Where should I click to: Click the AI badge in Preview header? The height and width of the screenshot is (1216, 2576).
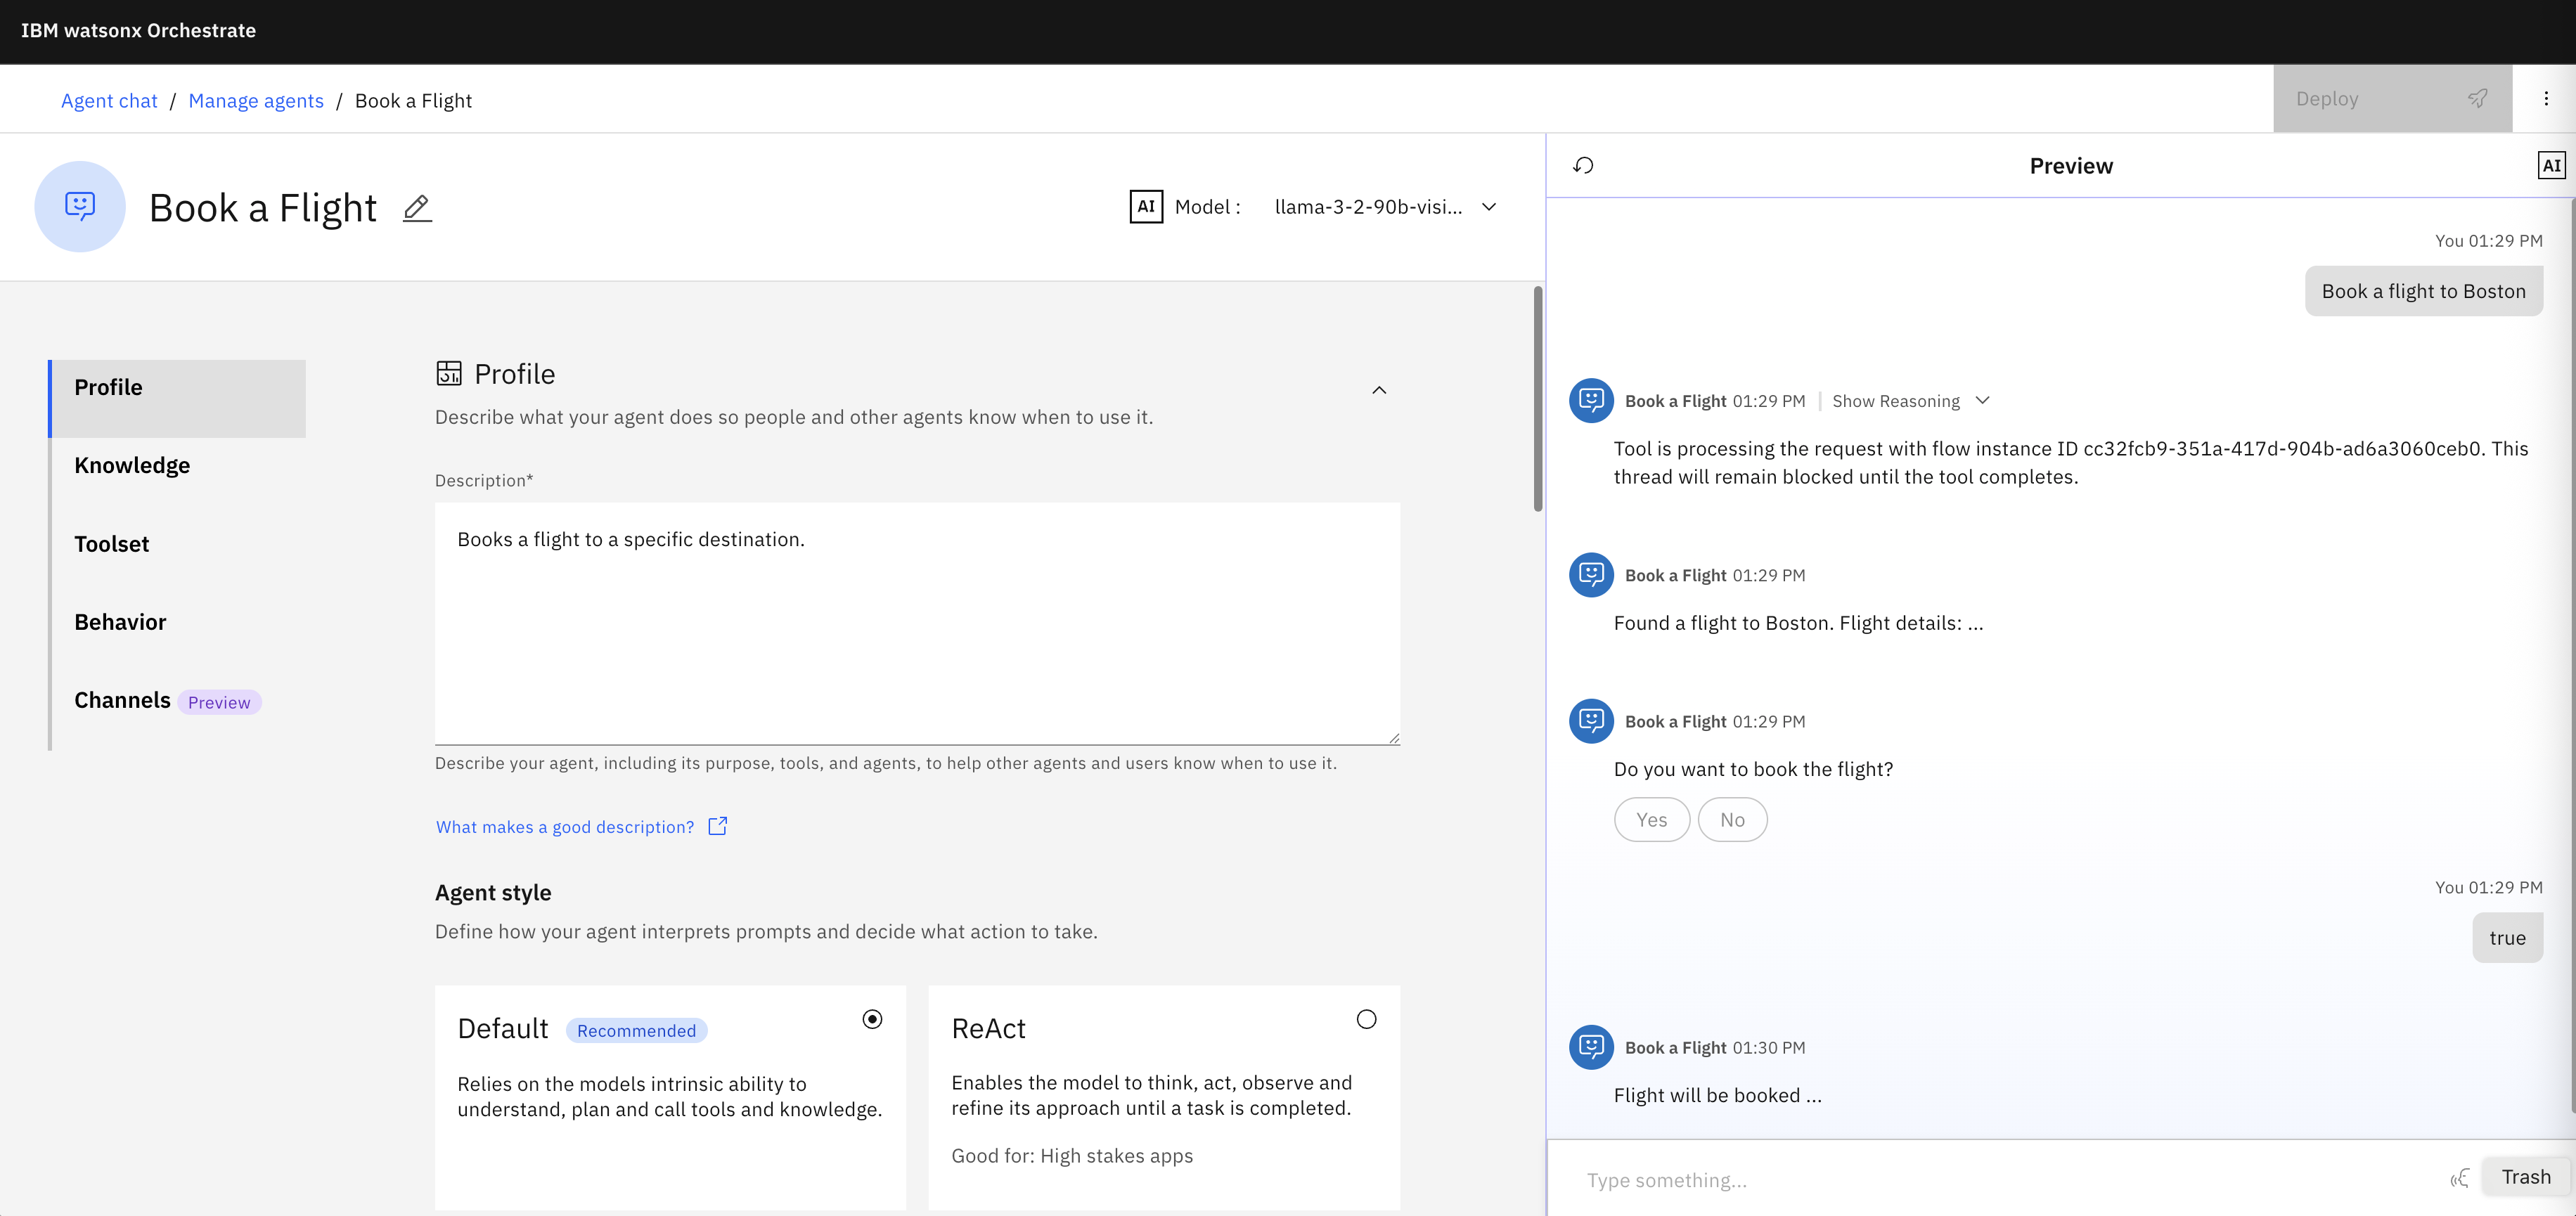[x=2551, y=166]
